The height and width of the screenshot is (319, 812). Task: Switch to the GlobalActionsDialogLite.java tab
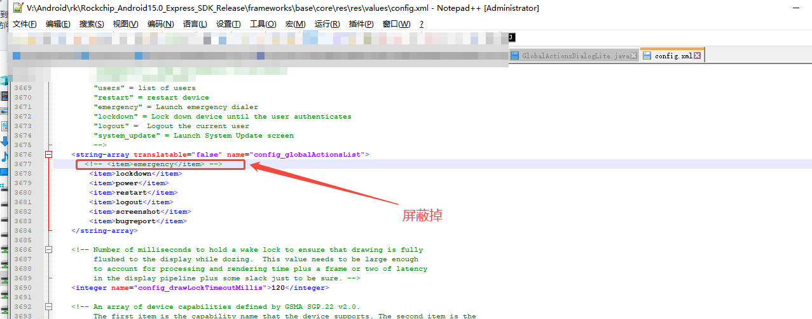[573, 56]
